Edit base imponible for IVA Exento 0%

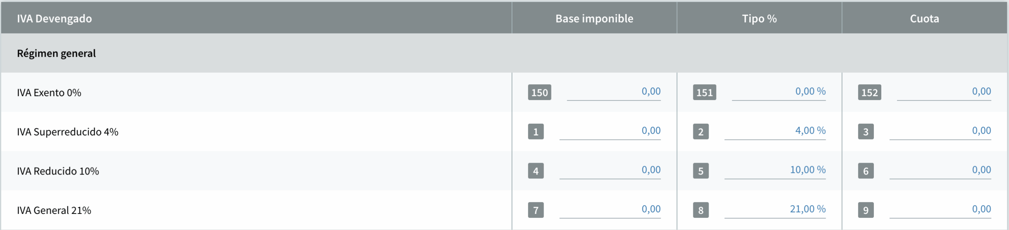pyautogui.click(x=614, y=92)
